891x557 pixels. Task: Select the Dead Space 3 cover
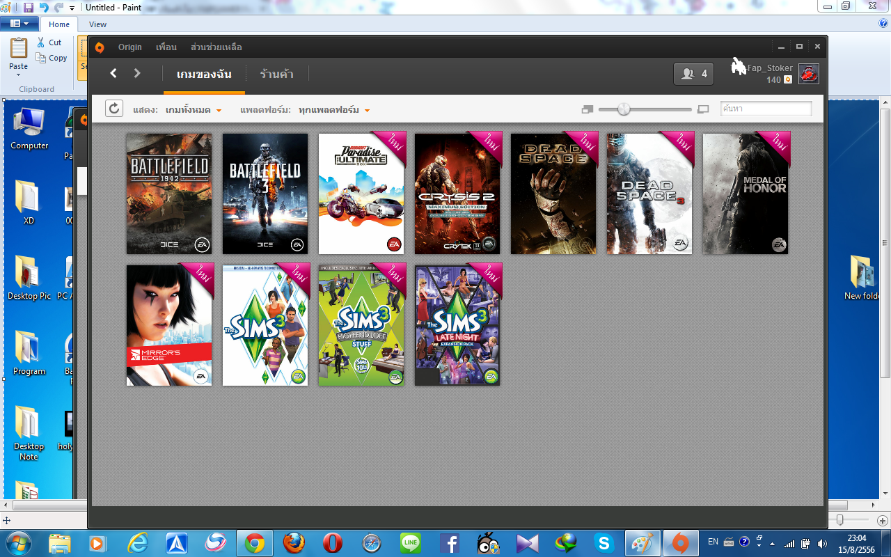[x=649, y=194]
